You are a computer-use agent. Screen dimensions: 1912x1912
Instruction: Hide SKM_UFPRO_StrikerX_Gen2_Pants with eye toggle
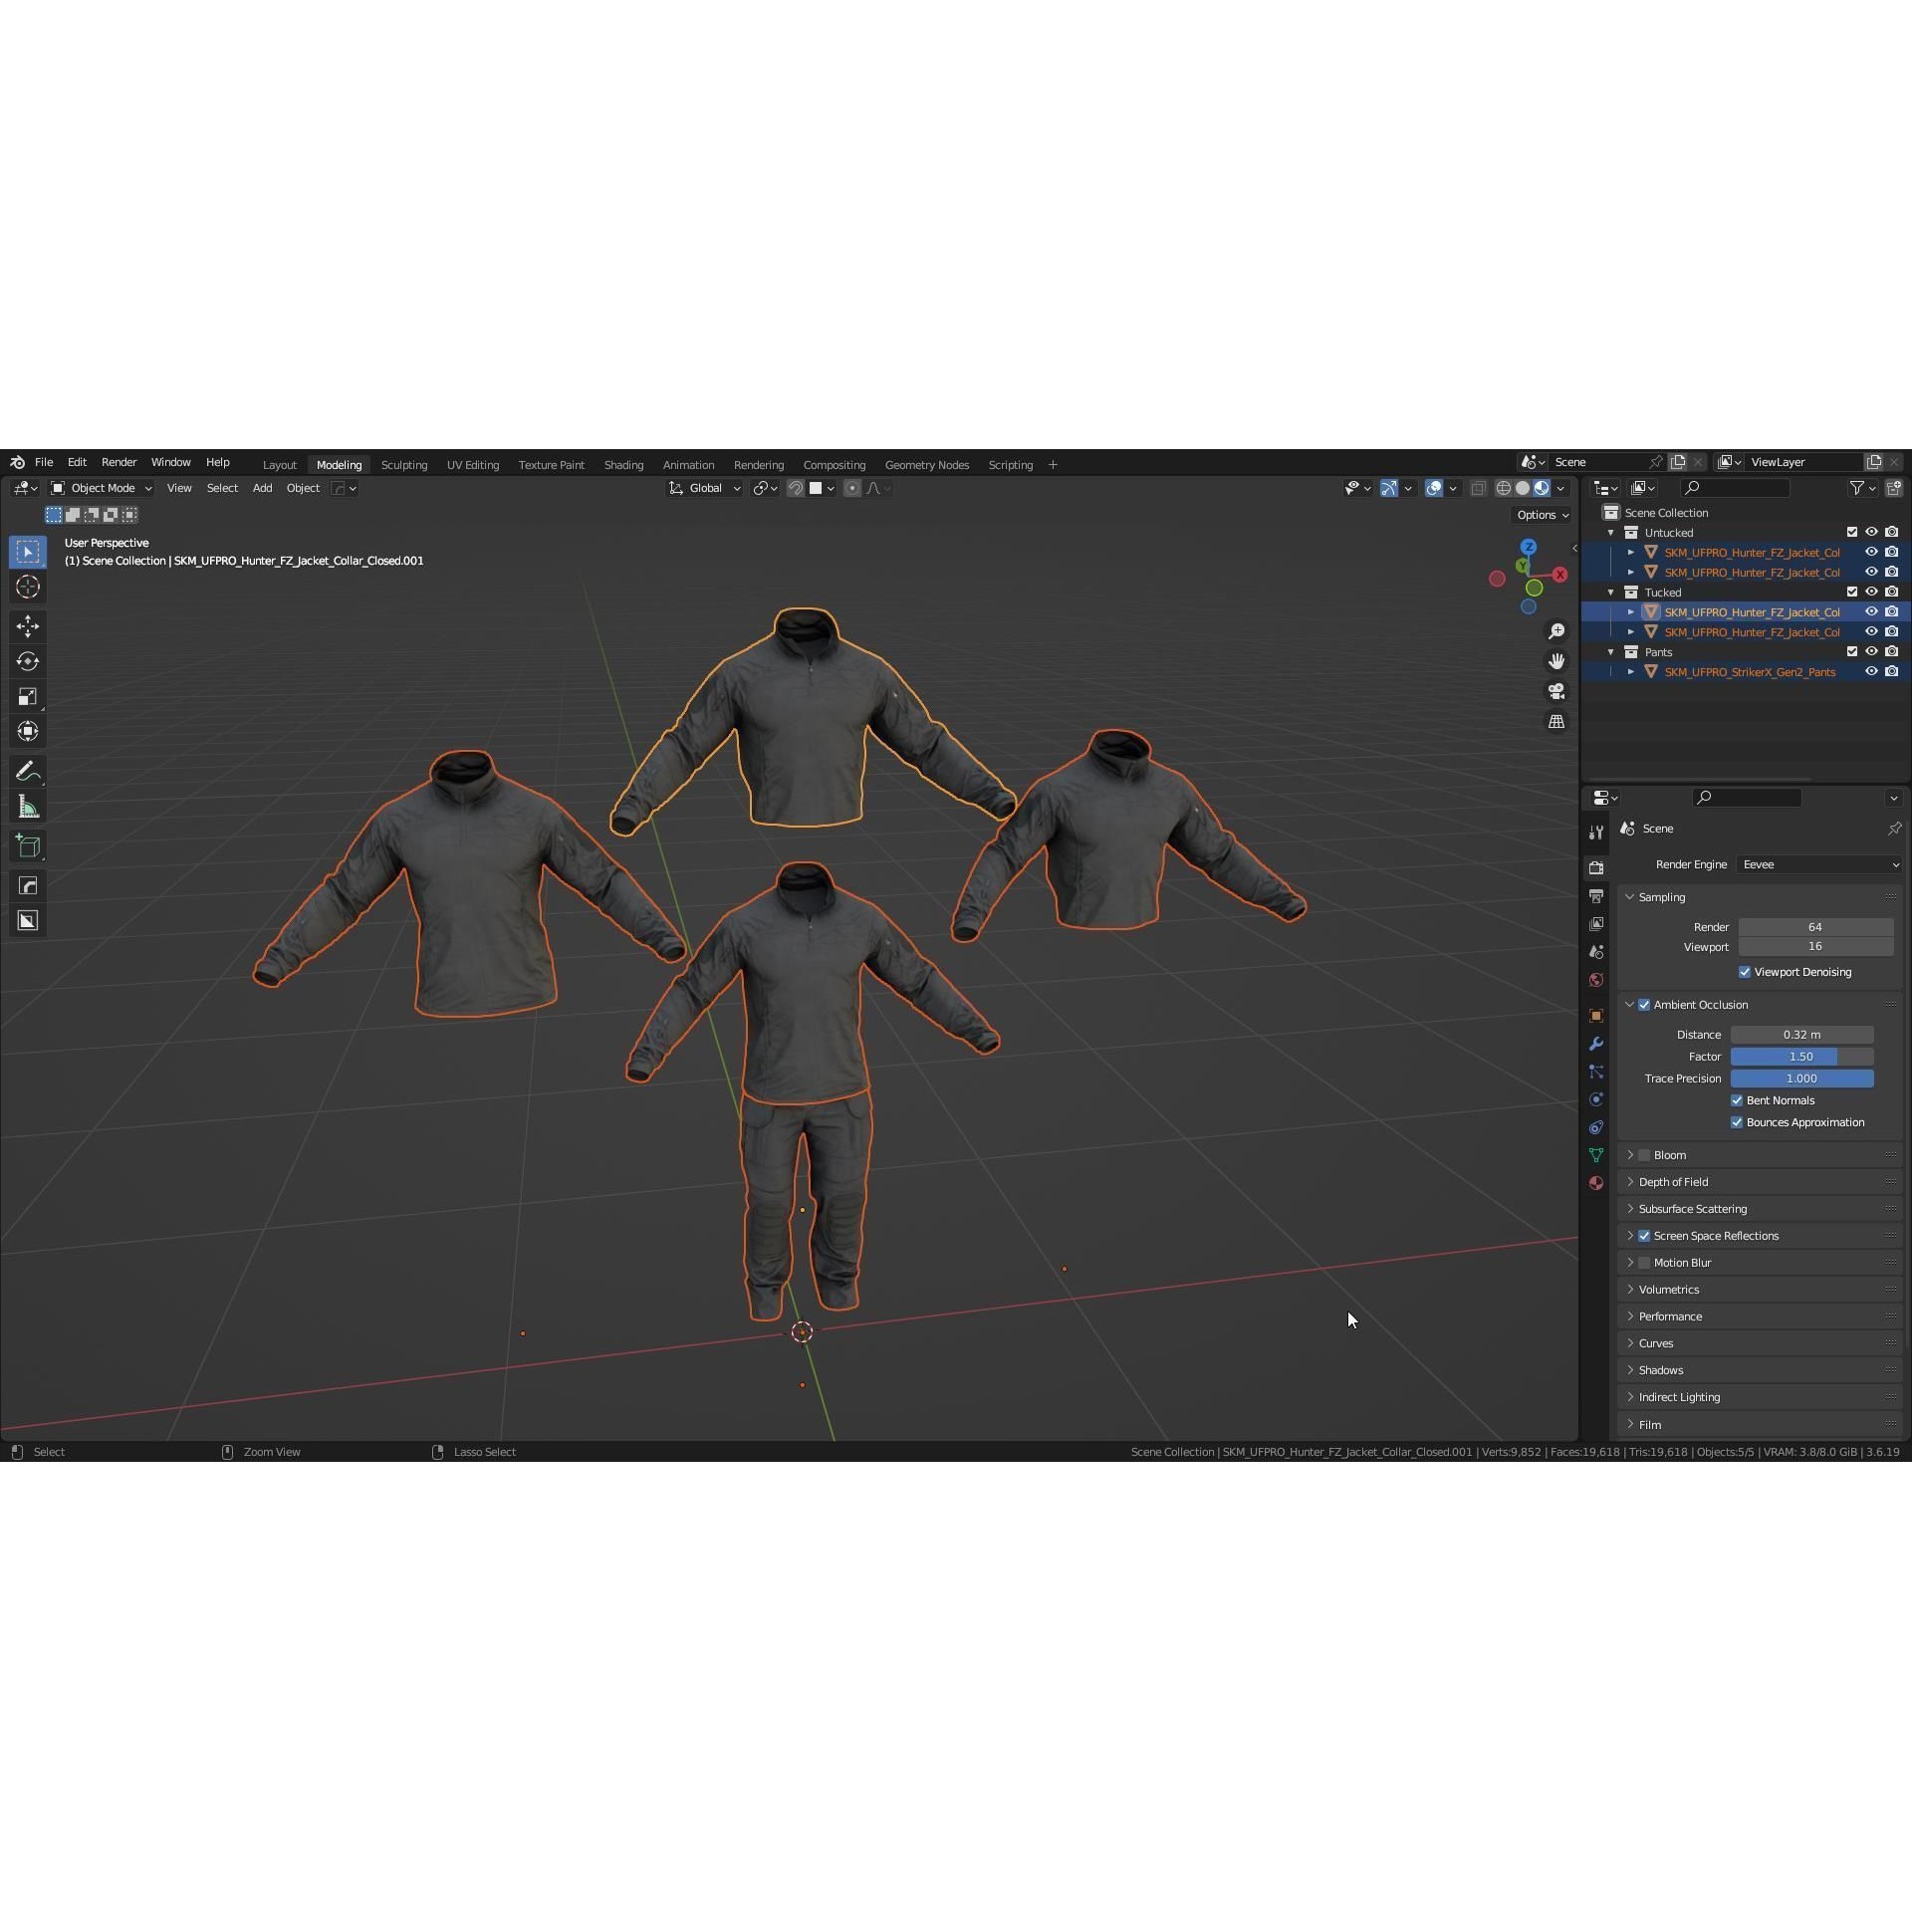coord(1871,671)
